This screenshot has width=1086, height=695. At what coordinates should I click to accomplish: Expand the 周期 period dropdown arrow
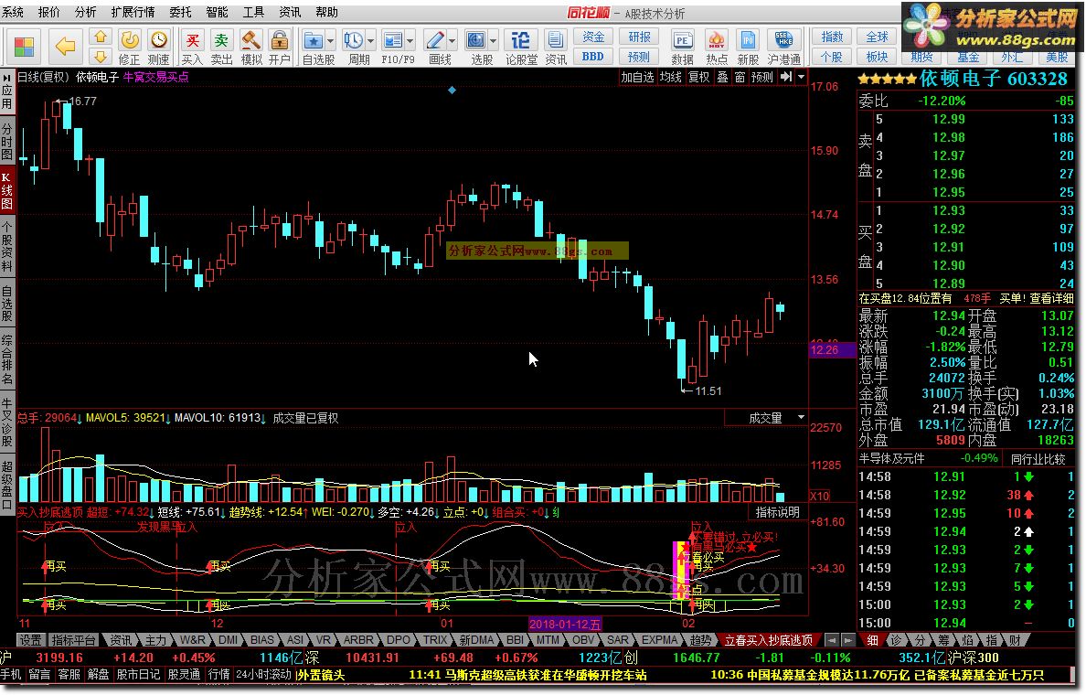coord(370,41)
